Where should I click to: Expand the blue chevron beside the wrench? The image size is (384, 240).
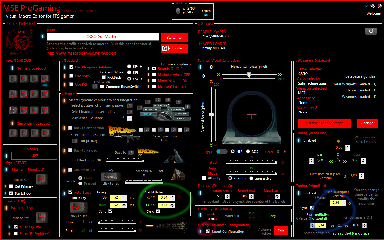point(366,6)
